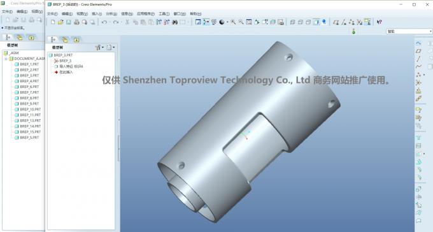The image size is (433, 232).
Task: Click the Redo arrow icon
Action: pos(116,22)
